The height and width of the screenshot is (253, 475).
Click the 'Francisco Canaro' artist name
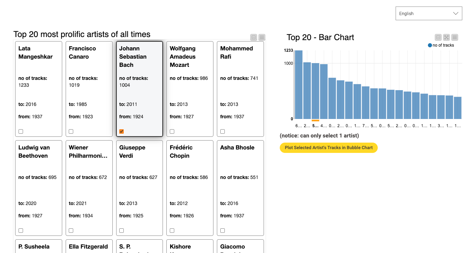coord(82,52)
